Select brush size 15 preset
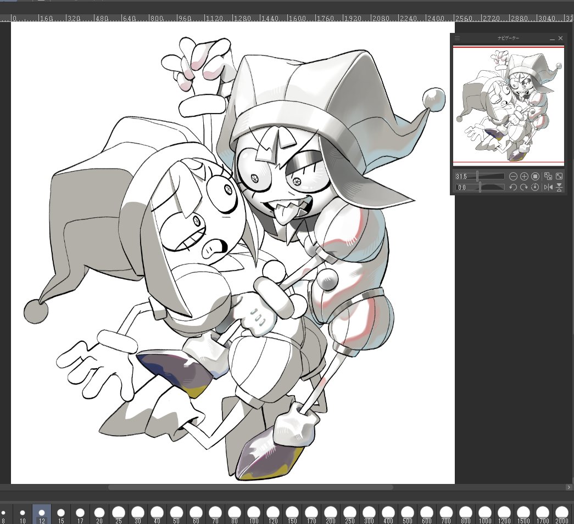 (61, 514)
